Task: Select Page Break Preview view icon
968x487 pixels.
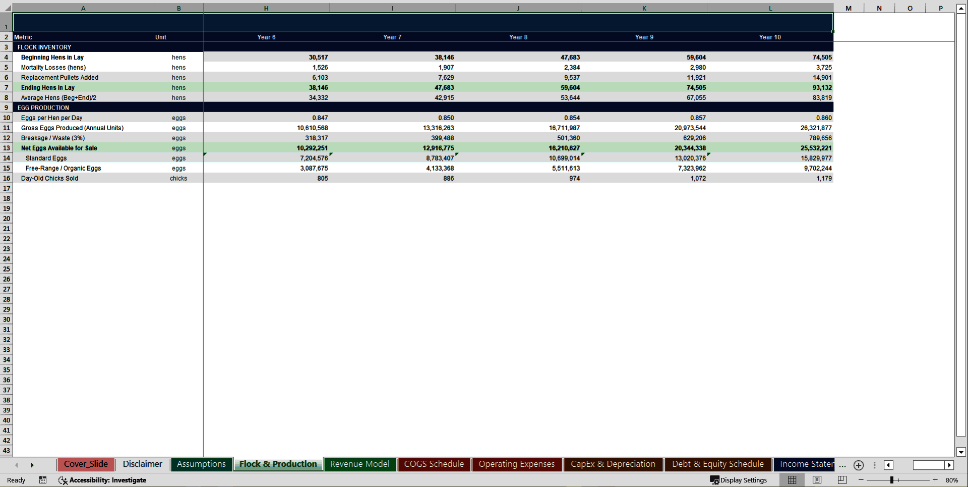Action: click(842, 480)
